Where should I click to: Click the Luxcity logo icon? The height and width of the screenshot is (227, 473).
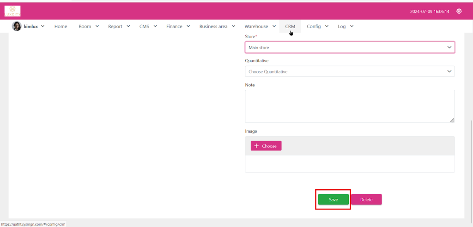(x=12, y=11)
